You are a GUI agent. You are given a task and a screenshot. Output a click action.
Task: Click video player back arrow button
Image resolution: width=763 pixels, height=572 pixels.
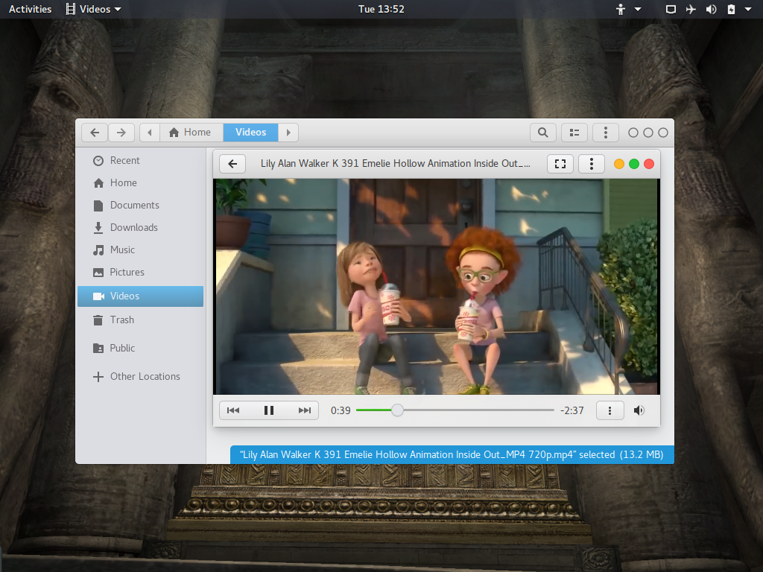click(232, 164)
